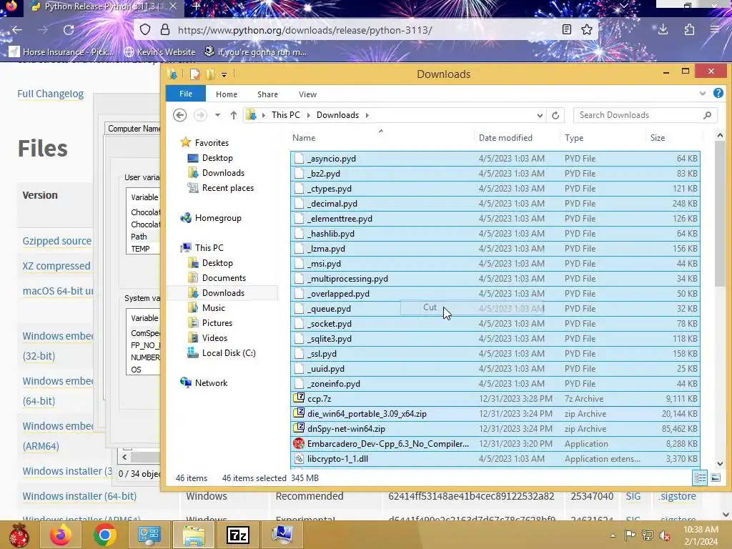
Task: Click the Gzipped source link
Action: pyautogui.click(x=57, y=241)
